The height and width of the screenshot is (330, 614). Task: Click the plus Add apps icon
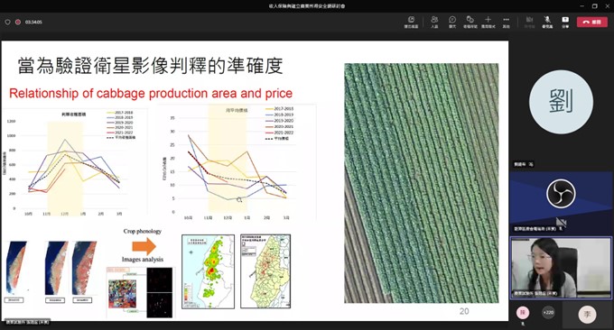tap(488, 22)
